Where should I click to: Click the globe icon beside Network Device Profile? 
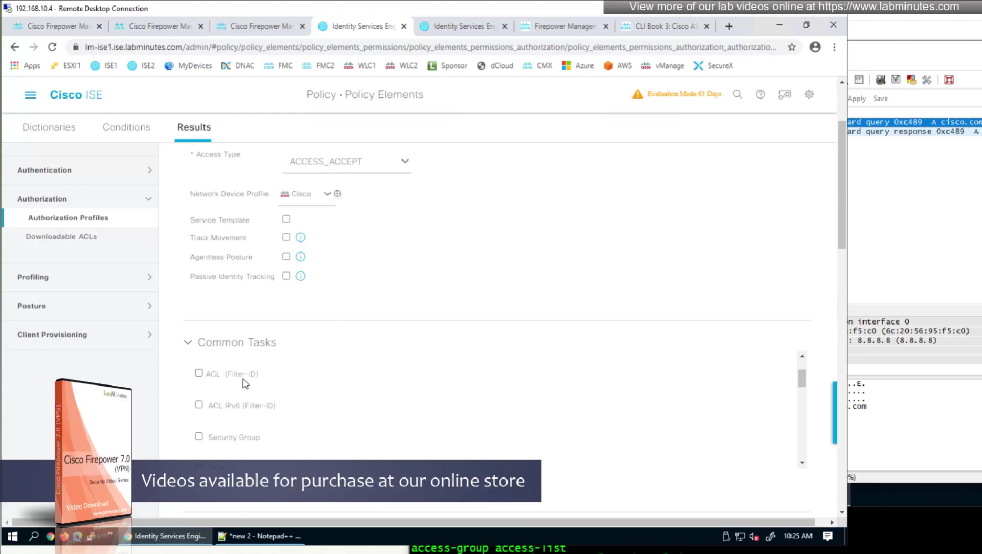[x=337, y=194]
